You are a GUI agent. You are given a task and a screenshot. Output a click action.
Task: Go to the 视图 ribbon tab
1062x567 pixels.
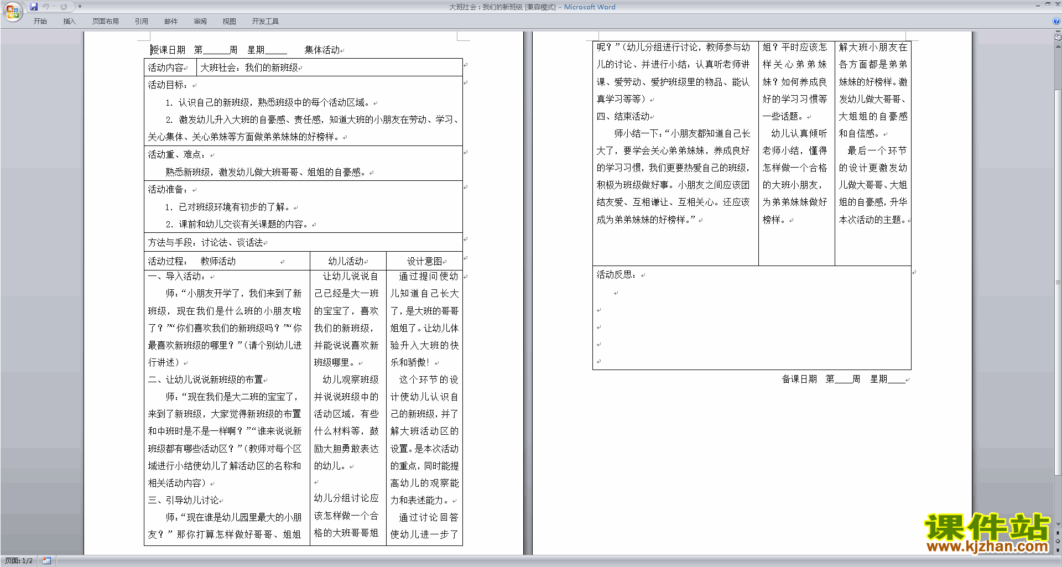tap(229, 21)
